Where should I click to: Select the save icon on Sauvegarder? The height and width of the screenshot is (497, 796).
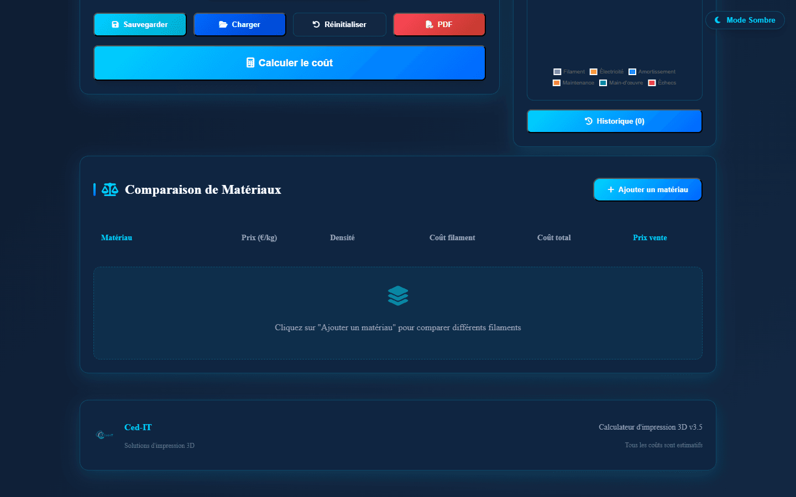[116, 24]
